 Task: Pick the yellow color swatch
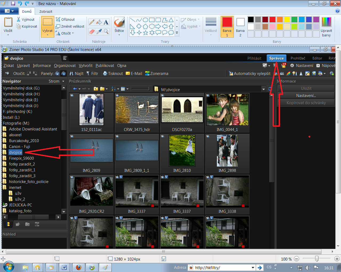[x=287, y=19]
